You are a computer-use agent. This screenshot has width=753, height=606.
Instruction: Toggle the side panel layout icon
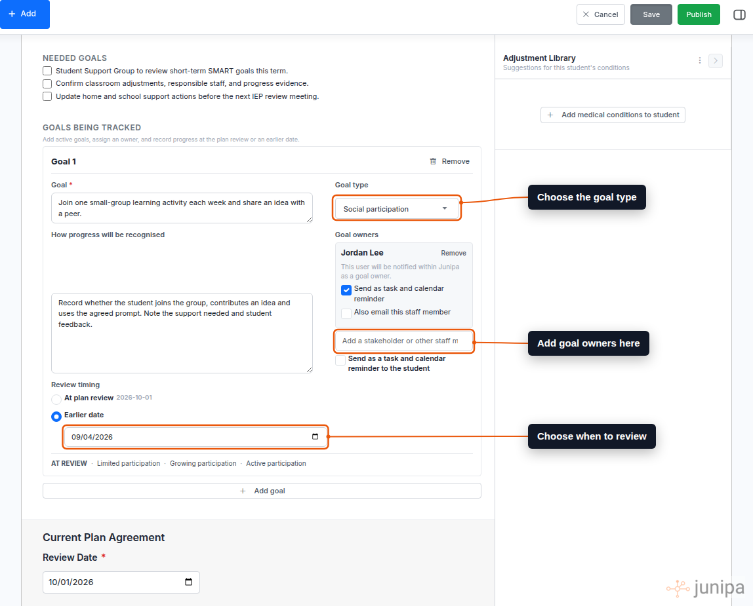click(x=739, y=14)
